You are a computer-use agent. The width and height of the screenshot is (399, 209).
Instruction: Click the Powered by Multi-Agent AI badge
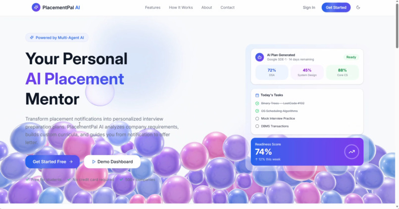coord(57,38)
